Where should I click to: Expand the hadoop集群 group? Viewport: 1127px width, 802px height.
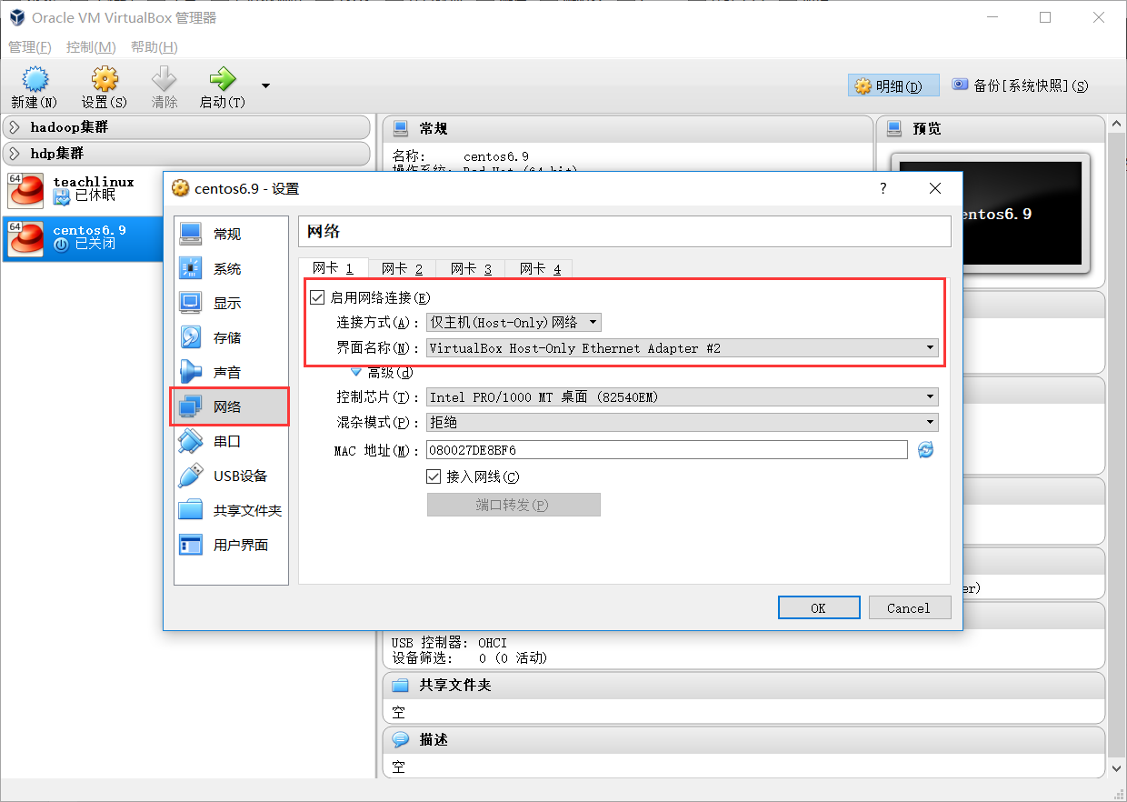pos(185,127)
